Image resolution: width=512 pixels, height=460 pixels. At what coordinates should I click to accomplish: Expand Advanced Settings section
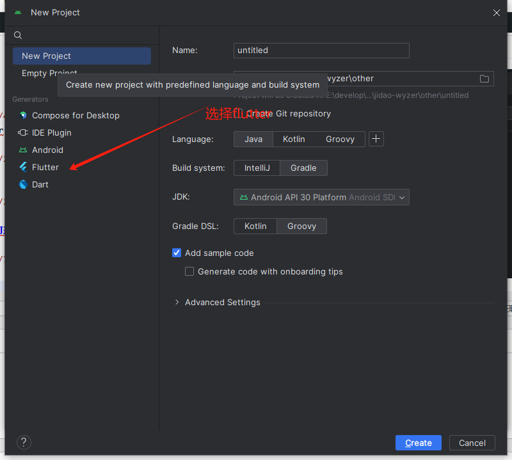(x=177, y=303)
